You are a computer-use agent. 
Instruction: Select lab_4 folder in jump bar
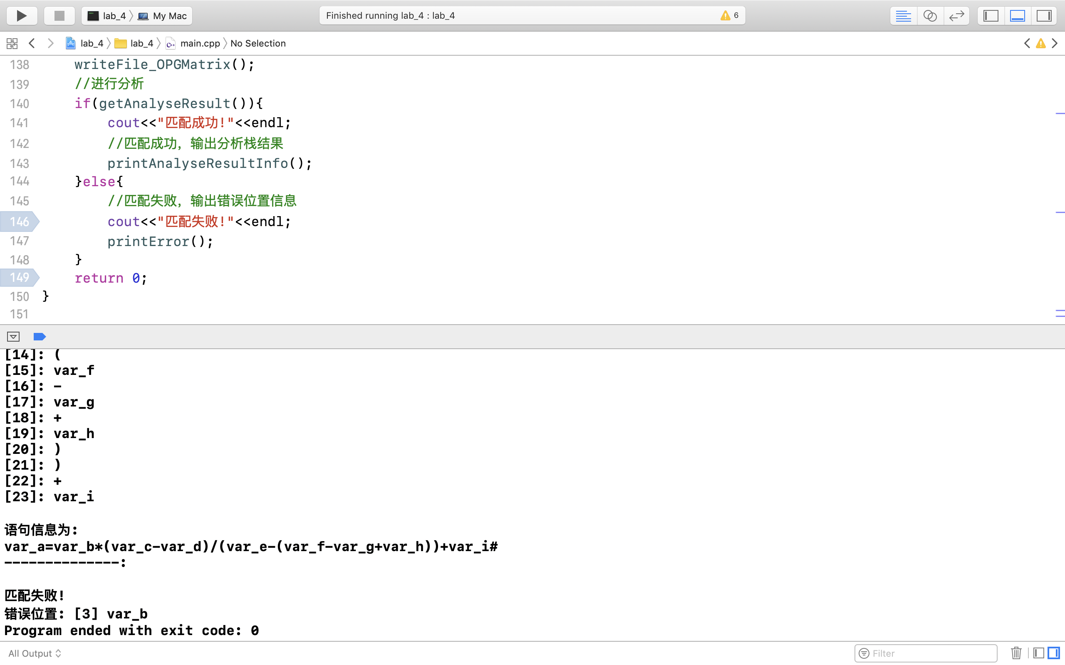(134, 43)
